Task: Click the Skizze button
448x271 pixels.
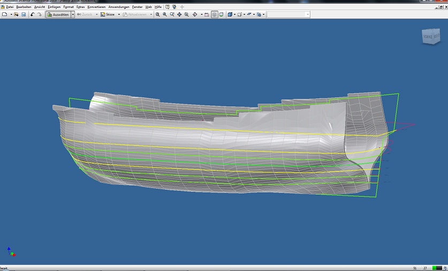Action: pyautogui.click(x=108, y=14)
